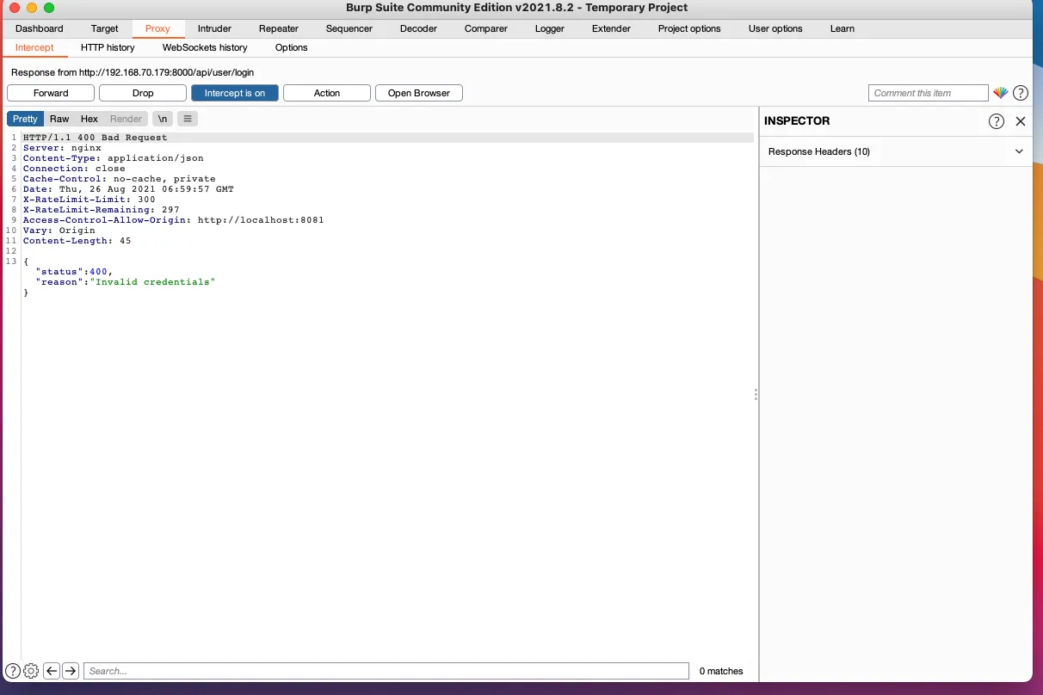The image size is (1043, 695).
Task: Click the "Invalid credentials" JSON value
Action: [x=153, y=282]
